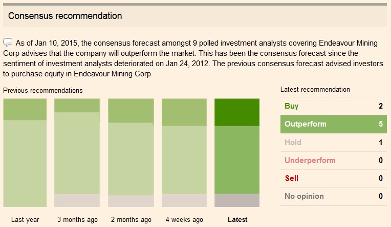Click the bold Latest label
Viewport: 391px width, 227px height.
(237, 219)
